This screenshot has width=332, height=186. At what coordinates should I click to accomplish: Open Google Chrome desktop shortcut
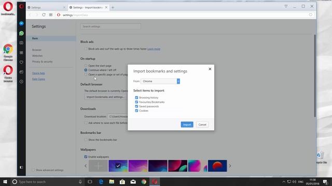point(8,52)
